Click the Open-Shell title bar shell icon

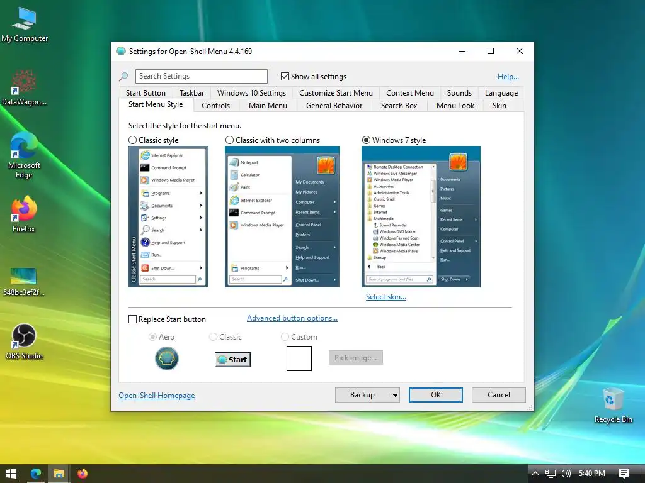coord(120,52)
